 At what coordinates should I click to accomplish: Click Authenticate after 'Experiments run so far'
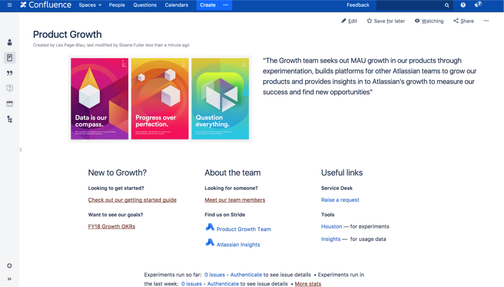tap(246, 275)
